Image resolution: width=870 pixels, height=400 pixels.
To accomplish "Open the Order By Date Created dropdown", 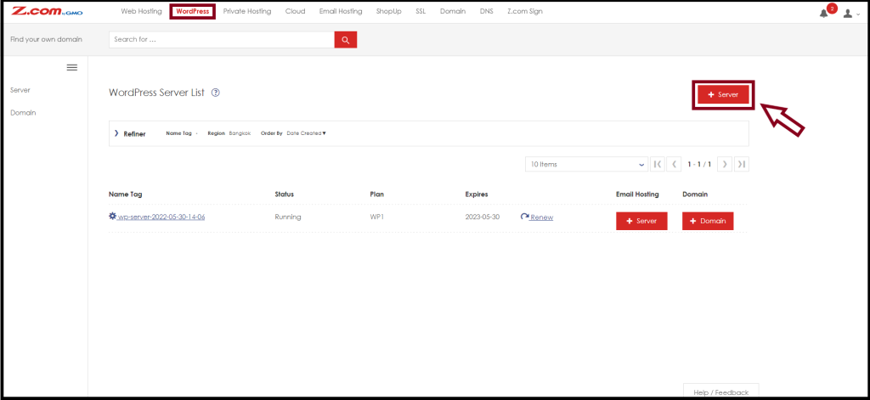I will pos(306,133).
